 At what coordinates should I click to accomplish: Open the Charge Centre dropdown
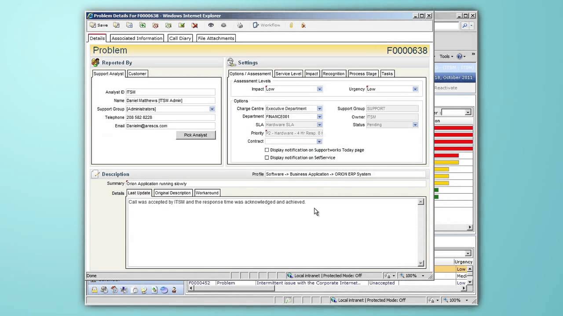pos(319,109)
